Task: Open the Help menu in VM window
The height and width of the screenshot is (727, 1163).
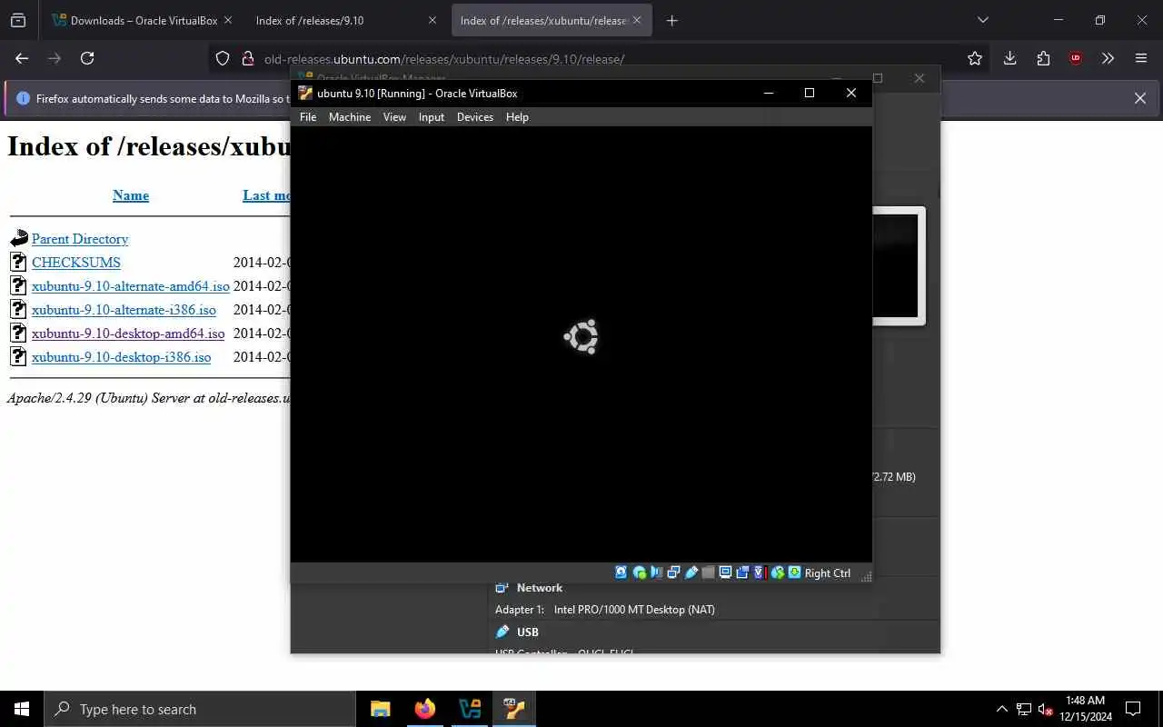Action: point(517,117)
